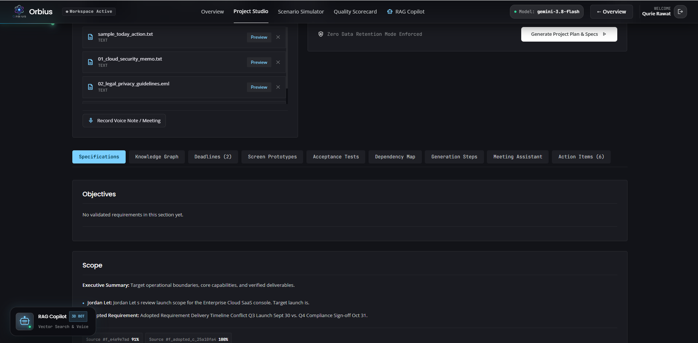698x343 pixels.
Task: Open RAG Copilot from top navigation
Action: click(x=406, y=12)
